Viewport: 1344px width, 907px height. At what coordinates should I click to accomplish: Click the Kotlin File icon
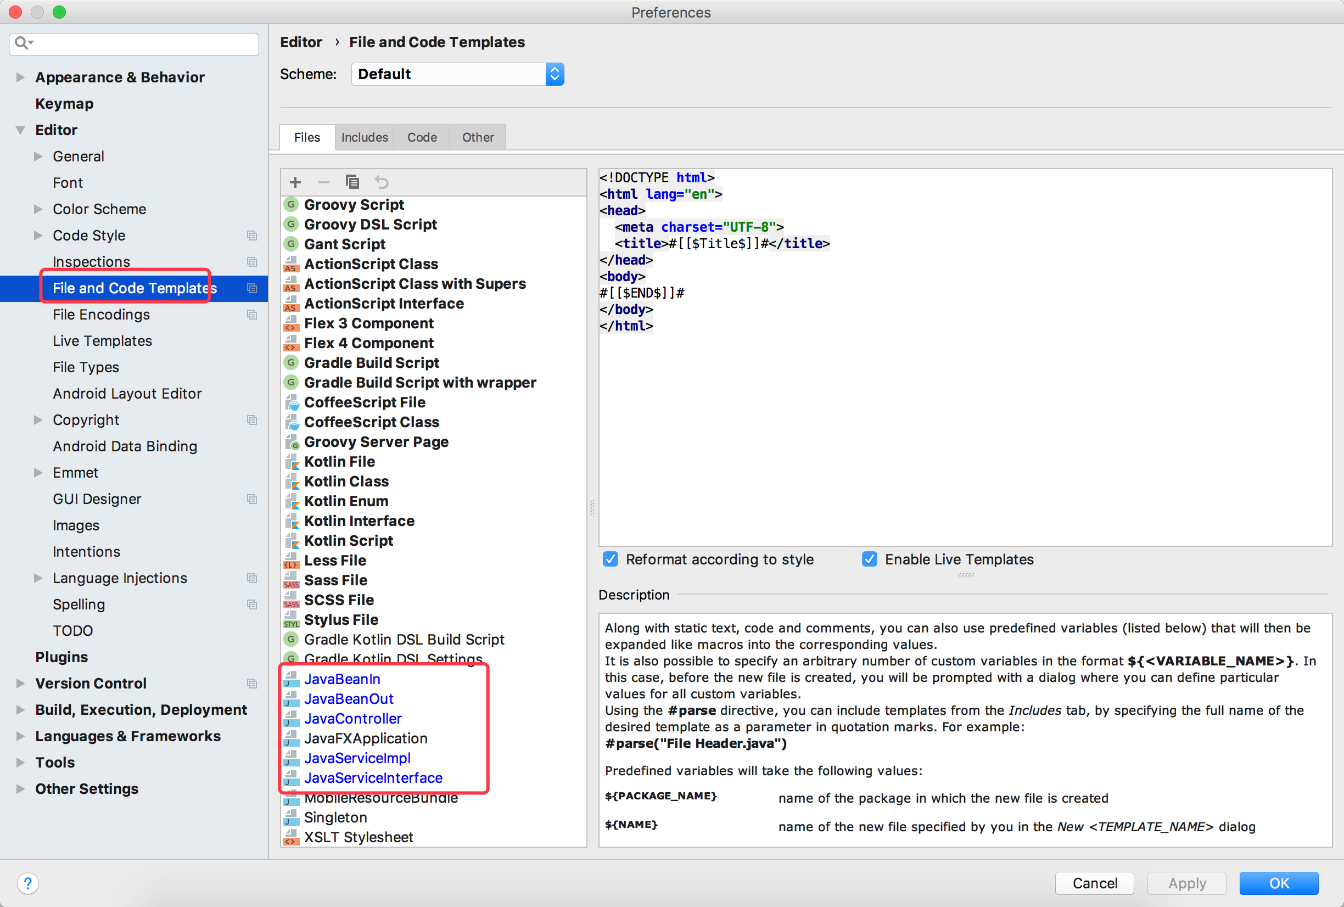click(x=292, y=462)
